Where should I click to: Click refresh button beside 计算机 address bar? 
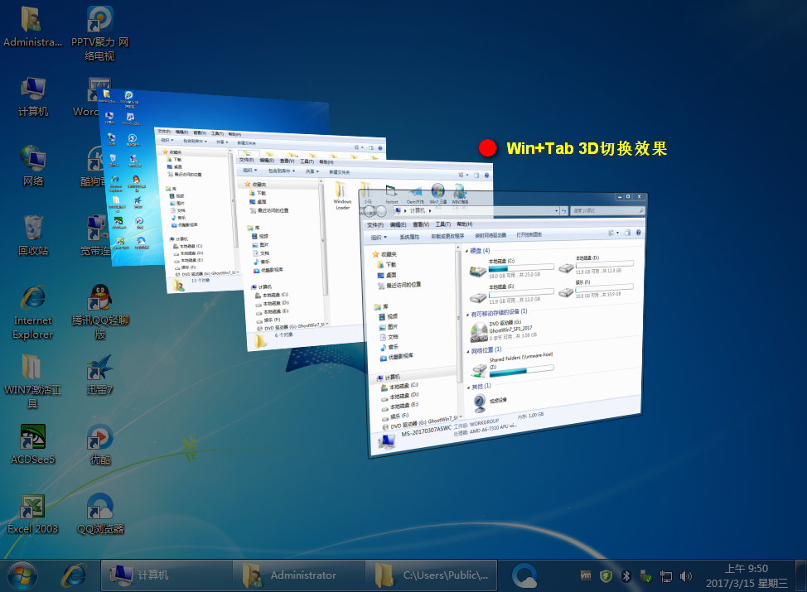point(564,211)
